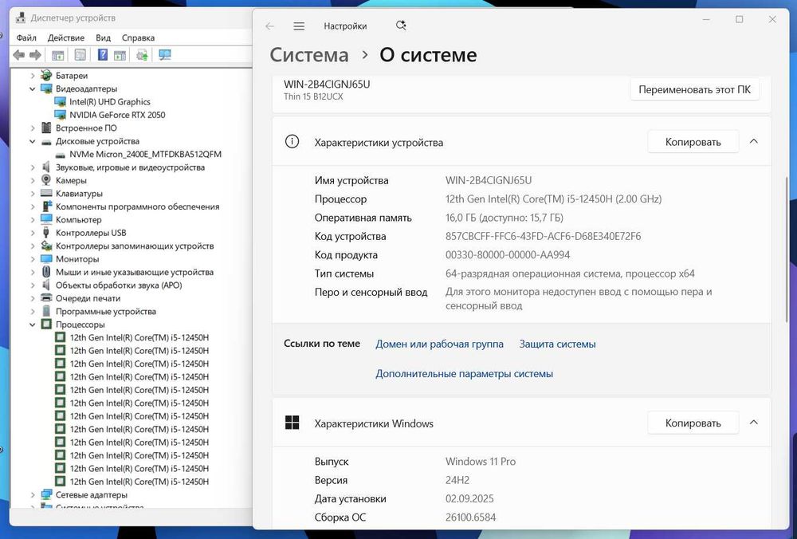Click the Update driver icon with green arrow
Image resolution: width=797 pixels, height=539 pixels.
coord(143,55)
